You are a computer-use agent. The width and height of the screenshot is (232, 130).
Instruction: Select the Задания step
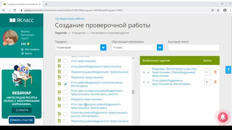coord(61,33)
